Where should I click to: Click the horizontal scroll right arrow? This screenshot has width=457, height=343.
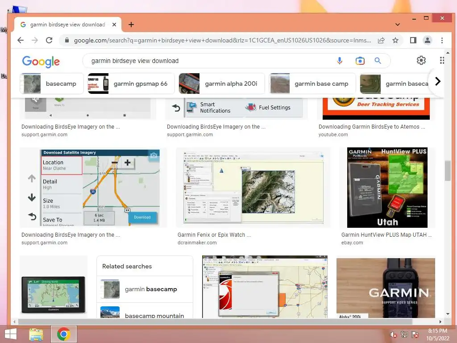(x=440, y=322)
